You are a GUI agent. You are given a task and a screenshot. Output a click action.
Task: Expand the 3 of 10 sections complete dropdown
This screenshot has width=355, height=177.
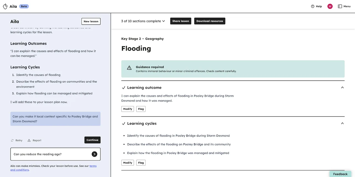[x=143, y=21]
